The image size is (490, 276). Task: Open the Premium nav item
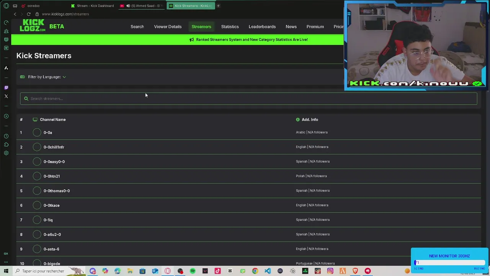[315, 27]
